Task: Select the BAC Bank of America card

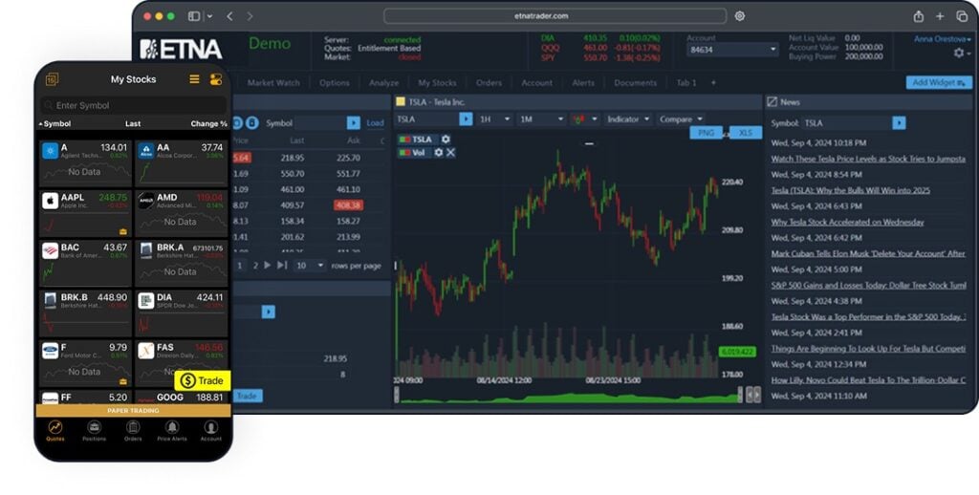Action: (x=85, y=264)
